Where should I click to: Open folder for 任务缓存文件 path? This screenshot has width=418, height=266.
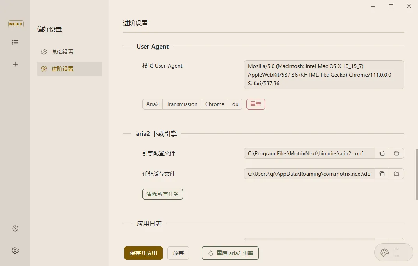tap(396, 174)
